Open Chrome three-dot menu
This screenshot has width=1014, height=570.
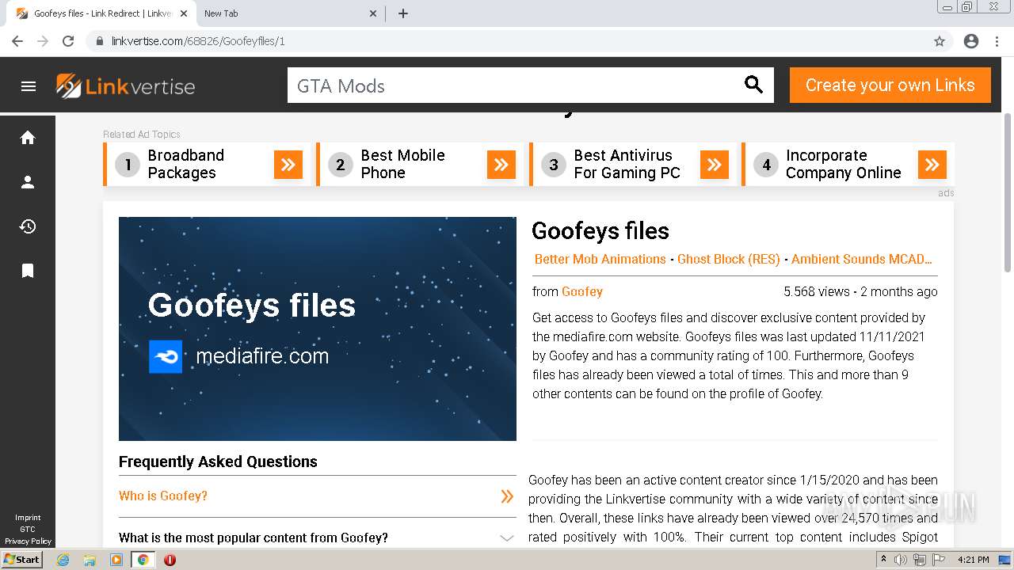(997, 41)
